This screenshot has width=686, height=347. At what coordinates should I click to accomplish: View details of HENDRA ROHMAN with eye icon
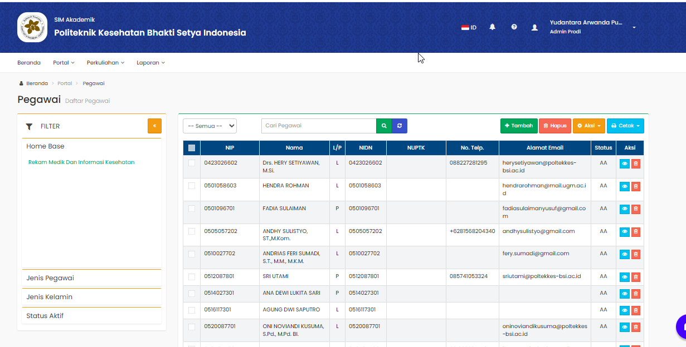point(625,186)
